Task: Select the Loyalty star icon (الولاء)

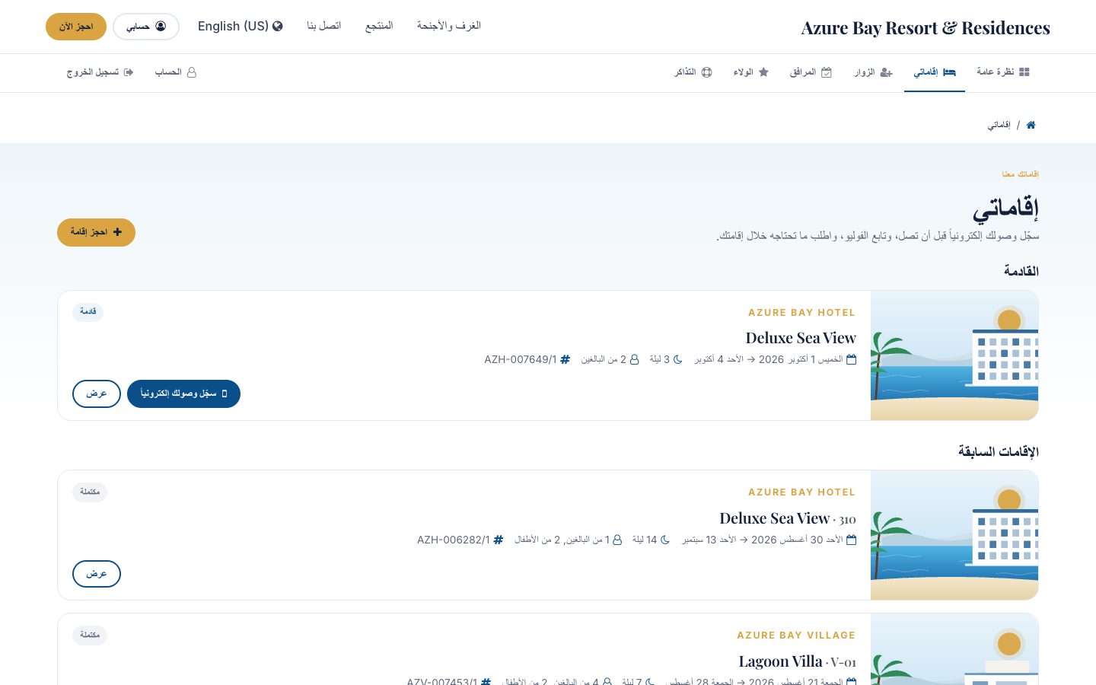Action: [x=763, y=72]
